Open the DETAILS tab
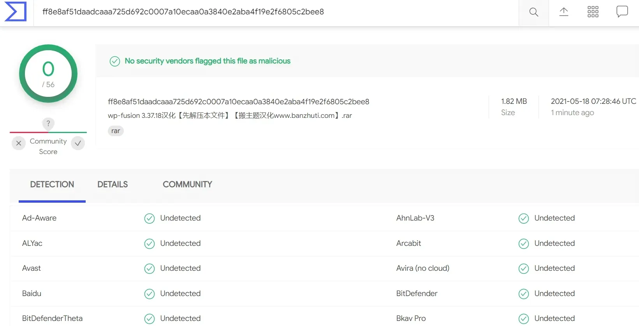This screenshot has height=326, width=639. click(x=113, y=184)
